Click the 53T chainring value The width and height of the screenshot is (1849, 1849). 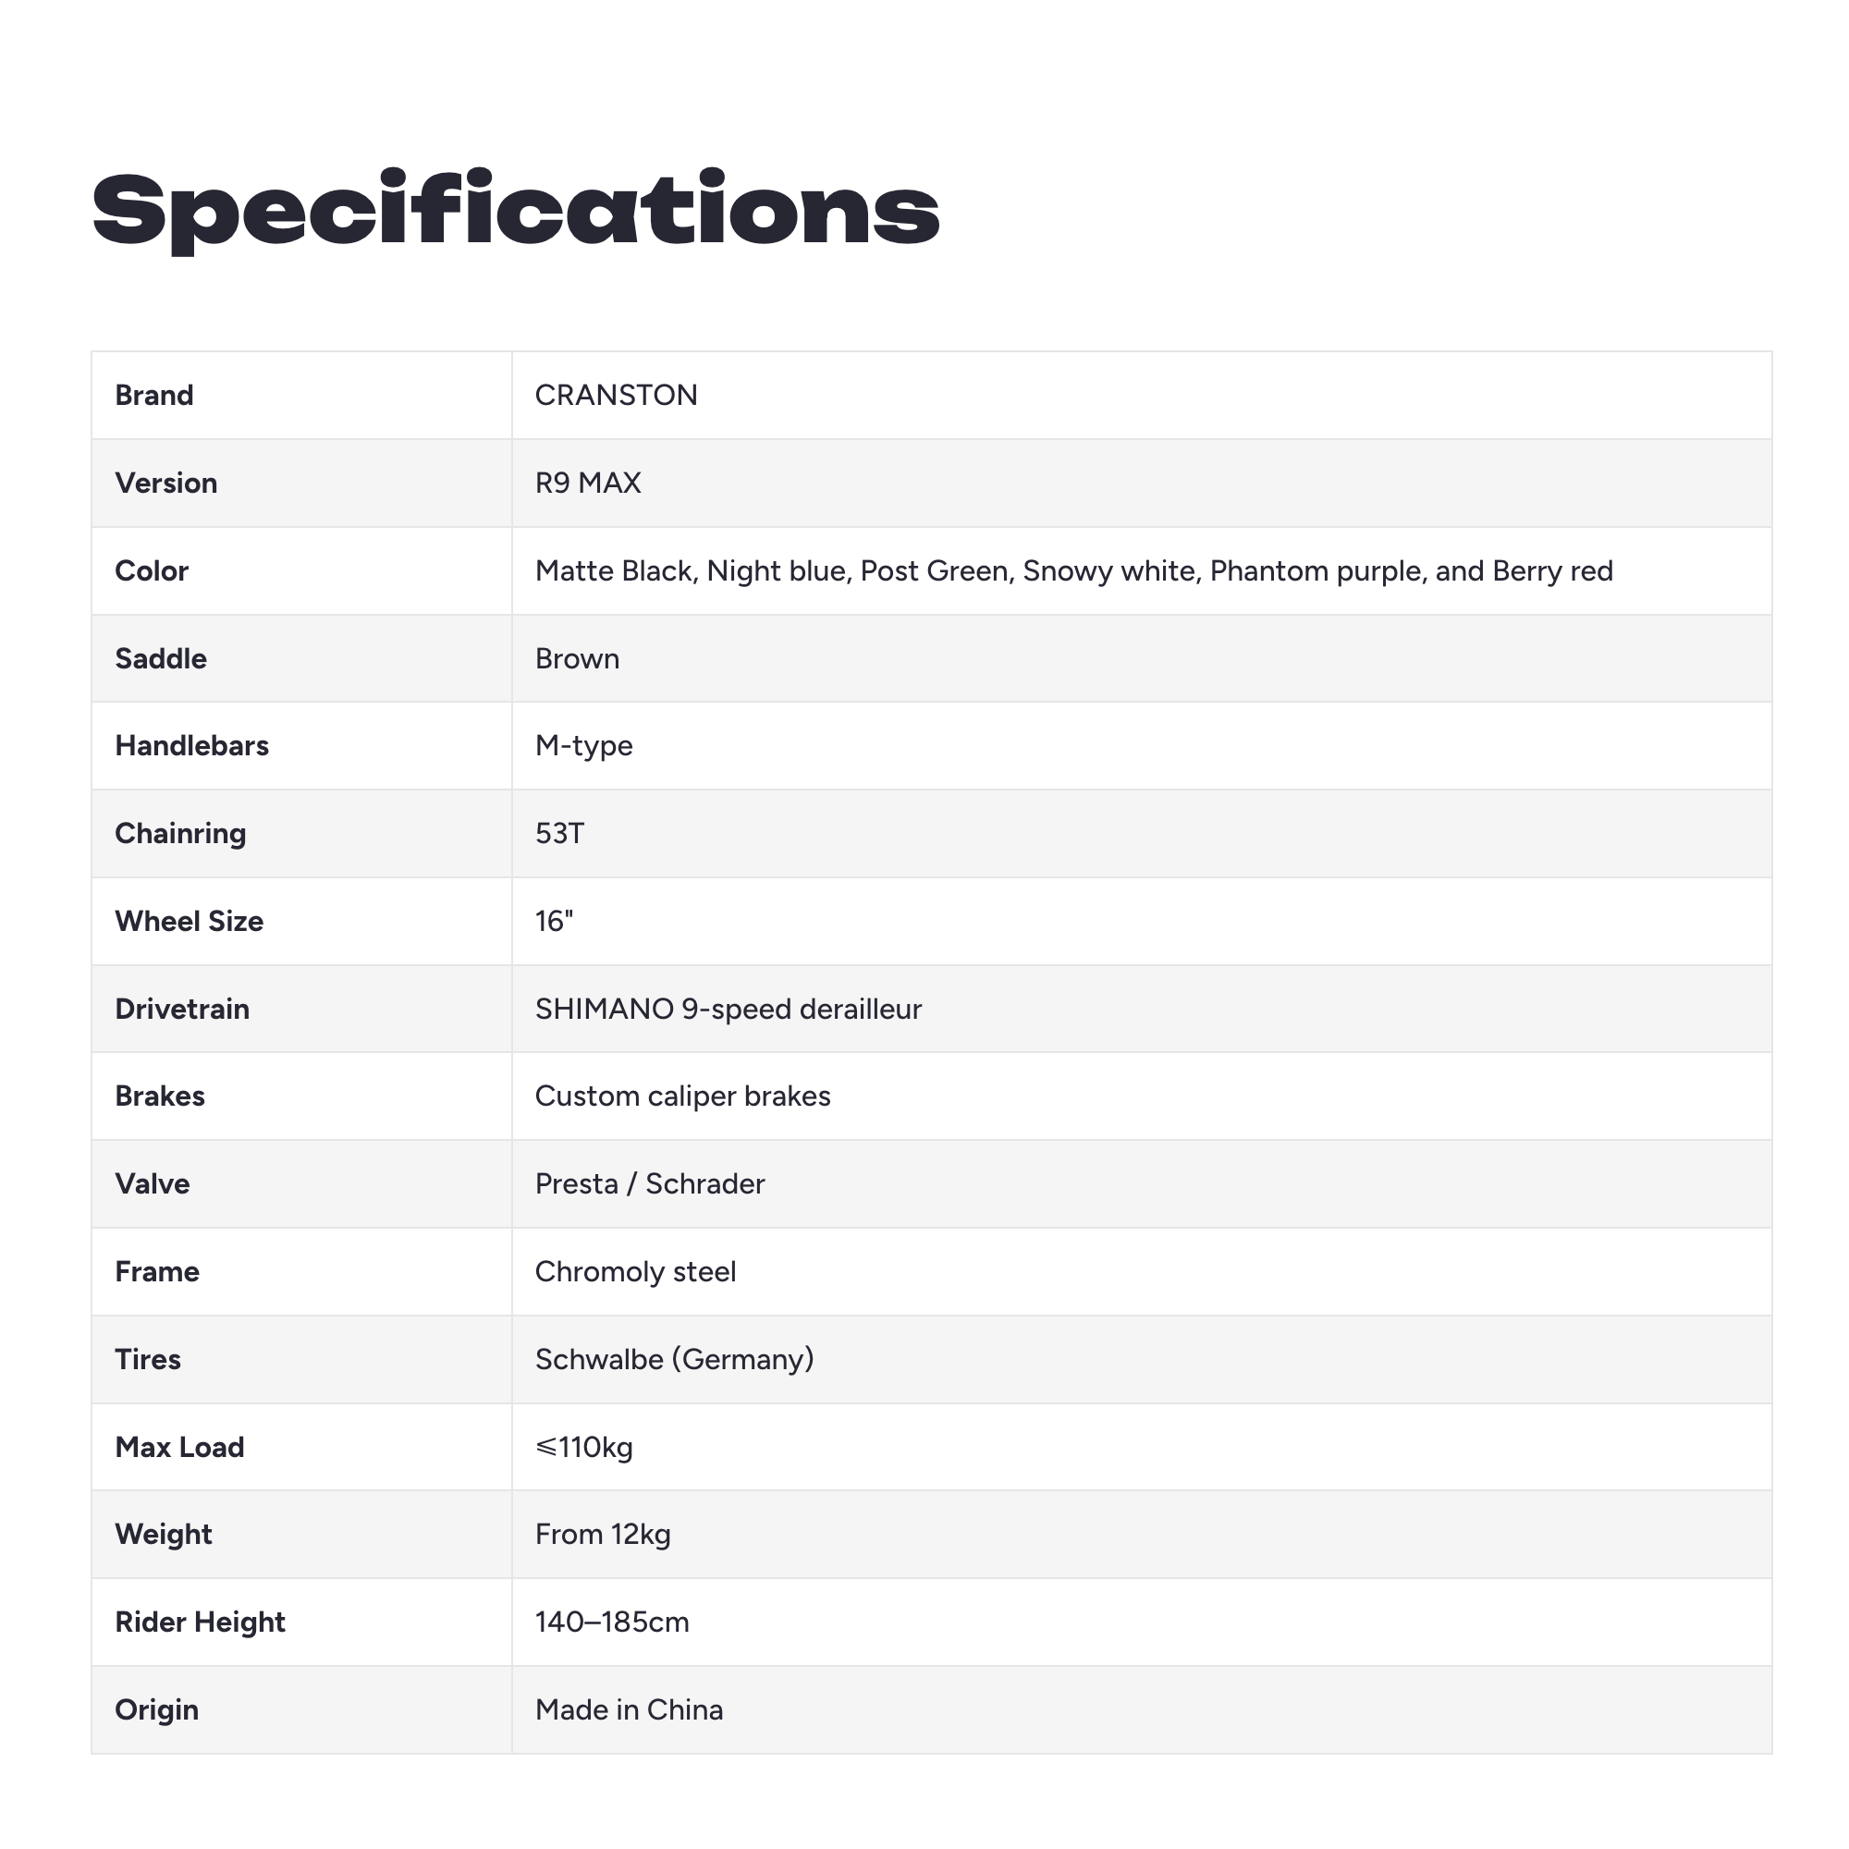coord(560,834)
